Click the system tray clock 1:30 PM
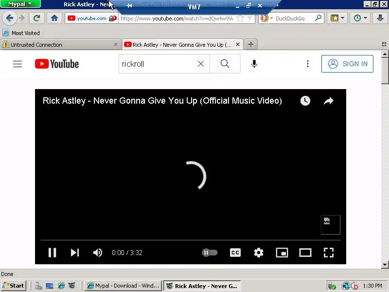The image size is (389, 292). [x=372, y=286]
